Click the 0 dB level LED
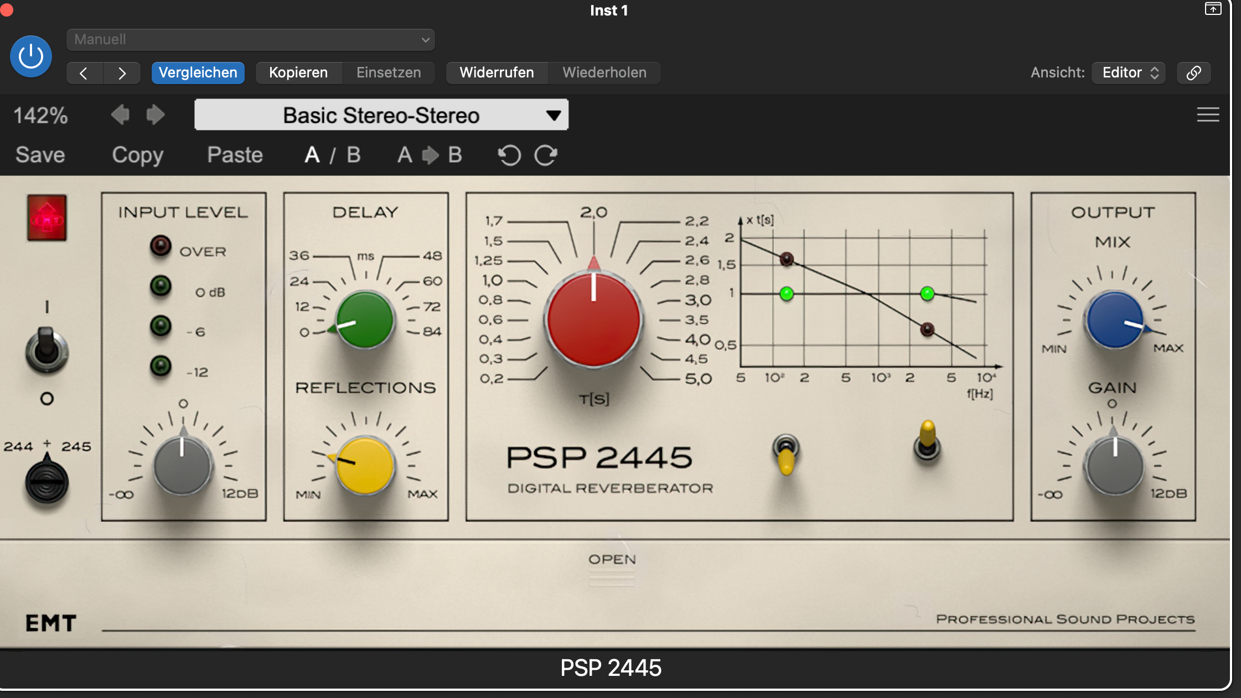 [x=161, y=286]
